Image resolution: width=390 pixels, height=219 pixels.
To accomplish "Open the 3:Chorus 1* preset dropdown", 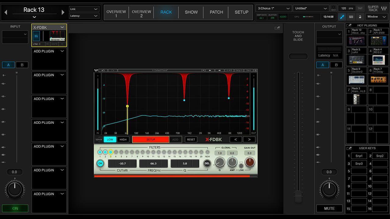I will 273,9.
